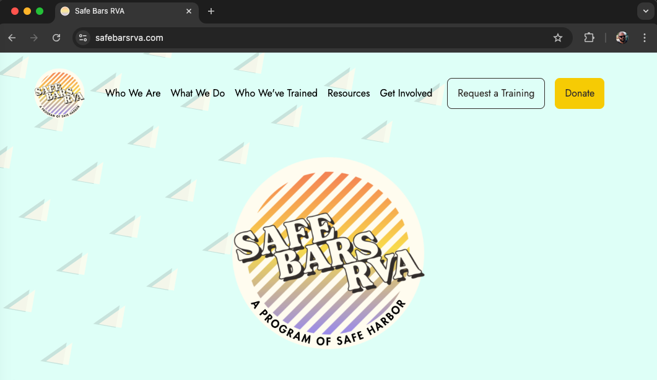657x380 pixels.
Task: Open the Who We've Trained page
Action: (276, 93)
